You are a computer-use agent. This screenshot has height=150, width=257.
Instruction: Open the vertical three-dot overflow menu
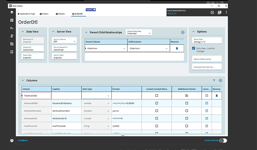coord(226,12)
